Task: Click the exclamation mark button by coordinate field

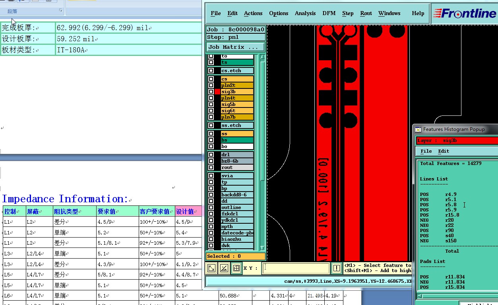Action: tap(336, 269)
